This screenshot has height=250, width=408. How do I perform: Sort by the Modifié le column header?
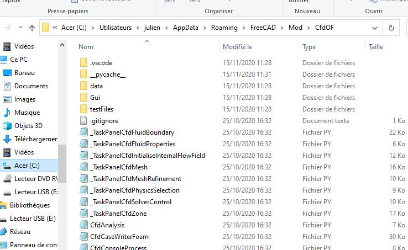tap(238, 47)
